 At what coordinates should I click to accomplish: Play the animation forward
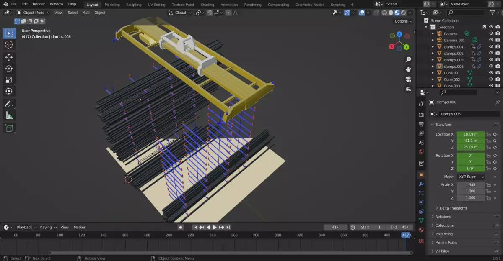tap(215, 227)
